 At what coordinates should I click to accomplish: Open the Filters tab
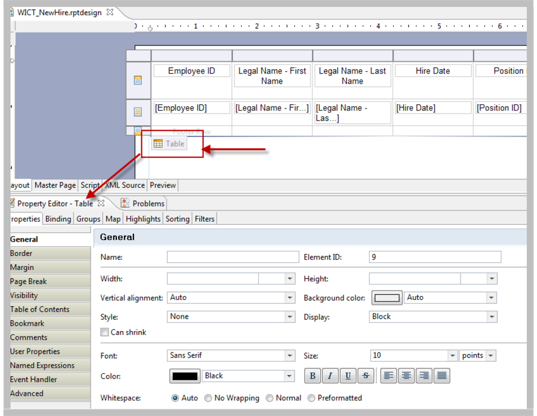pyautogui.click(x=205, y=219)
